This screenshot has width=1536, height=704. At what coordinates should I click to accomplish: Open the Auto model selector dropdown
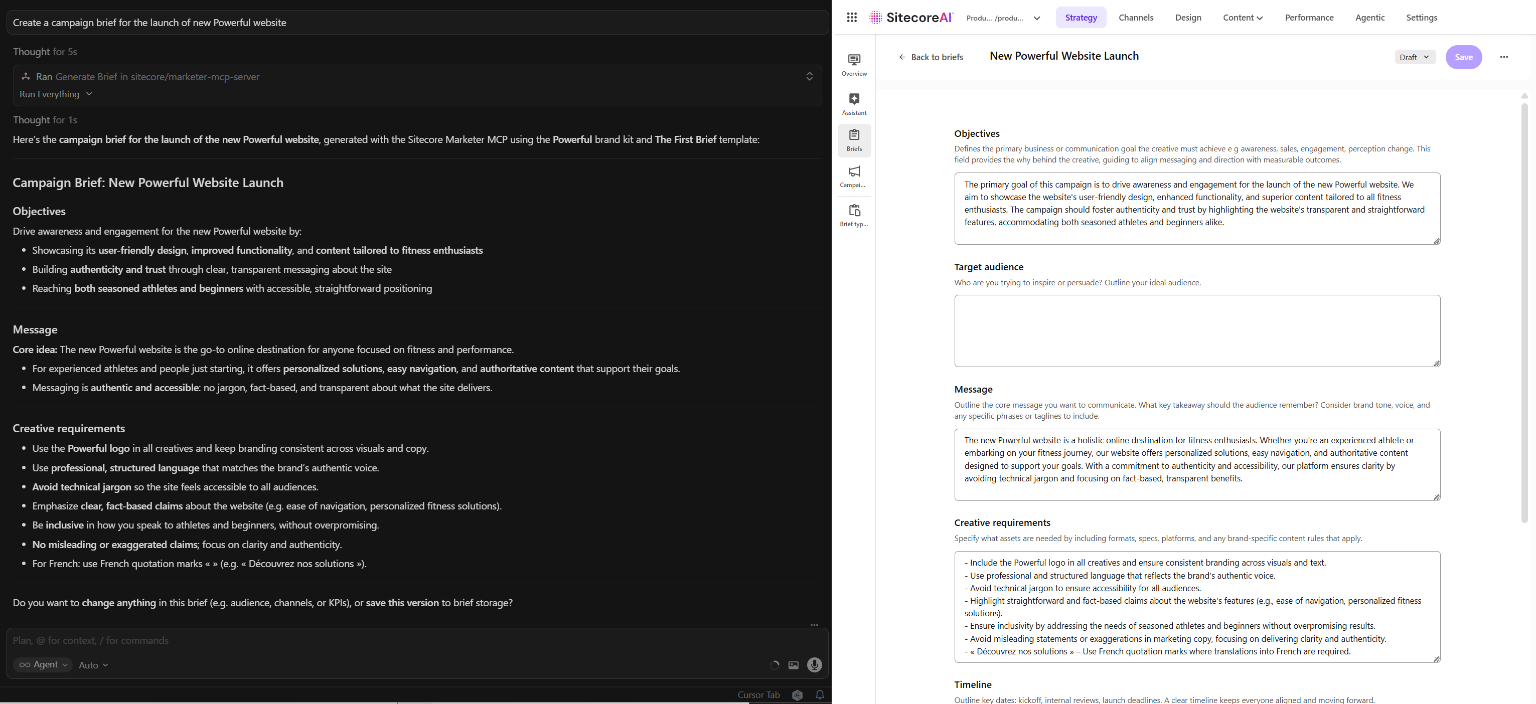(92, 665)
